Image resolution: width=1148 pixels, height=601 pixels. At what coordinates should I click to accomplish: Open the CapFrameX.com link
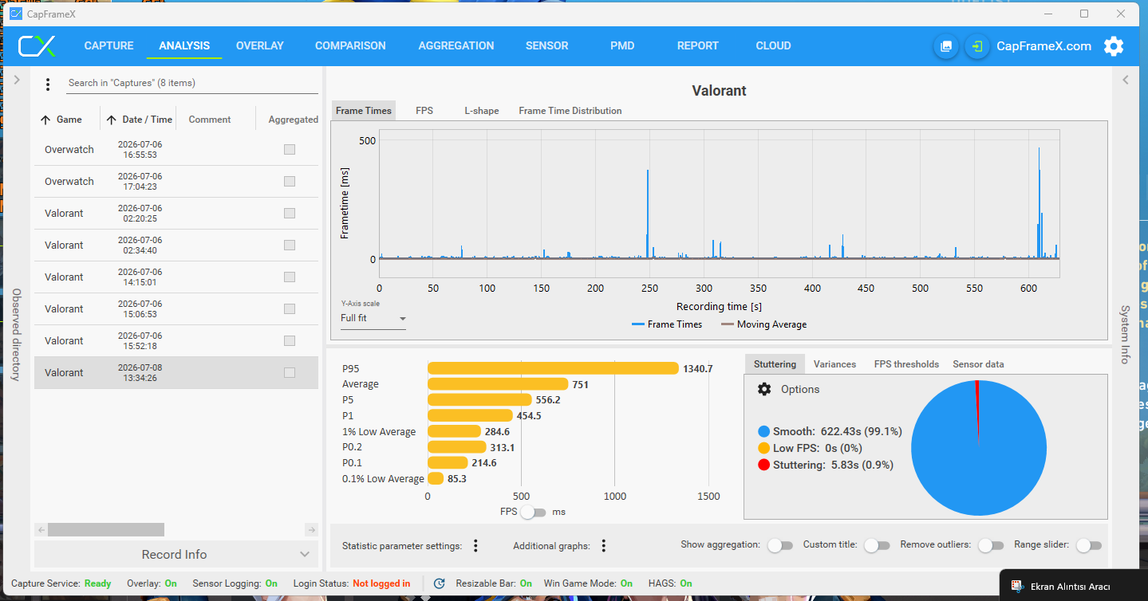pyautogui.click(x=1044, y=46)
